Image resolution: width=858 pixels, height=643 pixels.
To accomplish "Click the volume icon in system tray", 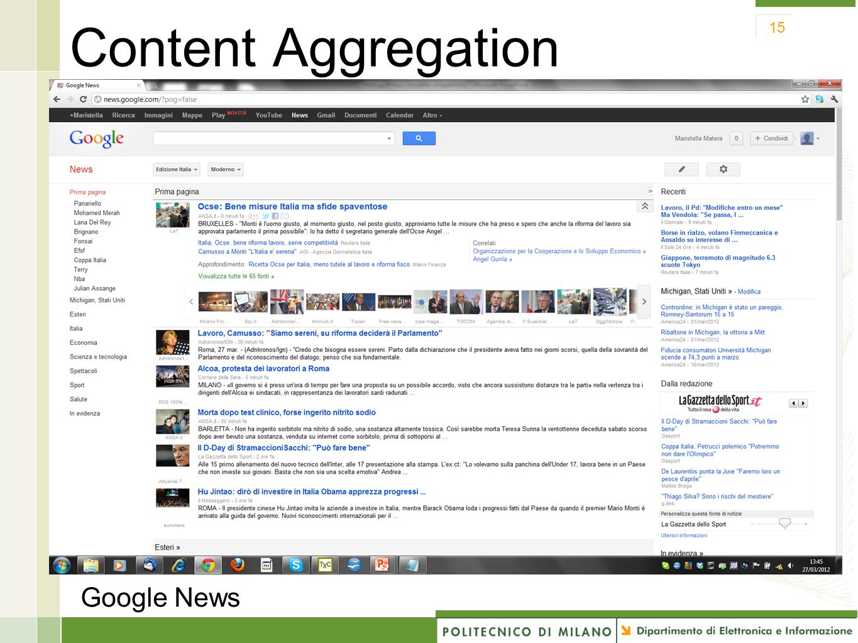I will pos(790,566).
